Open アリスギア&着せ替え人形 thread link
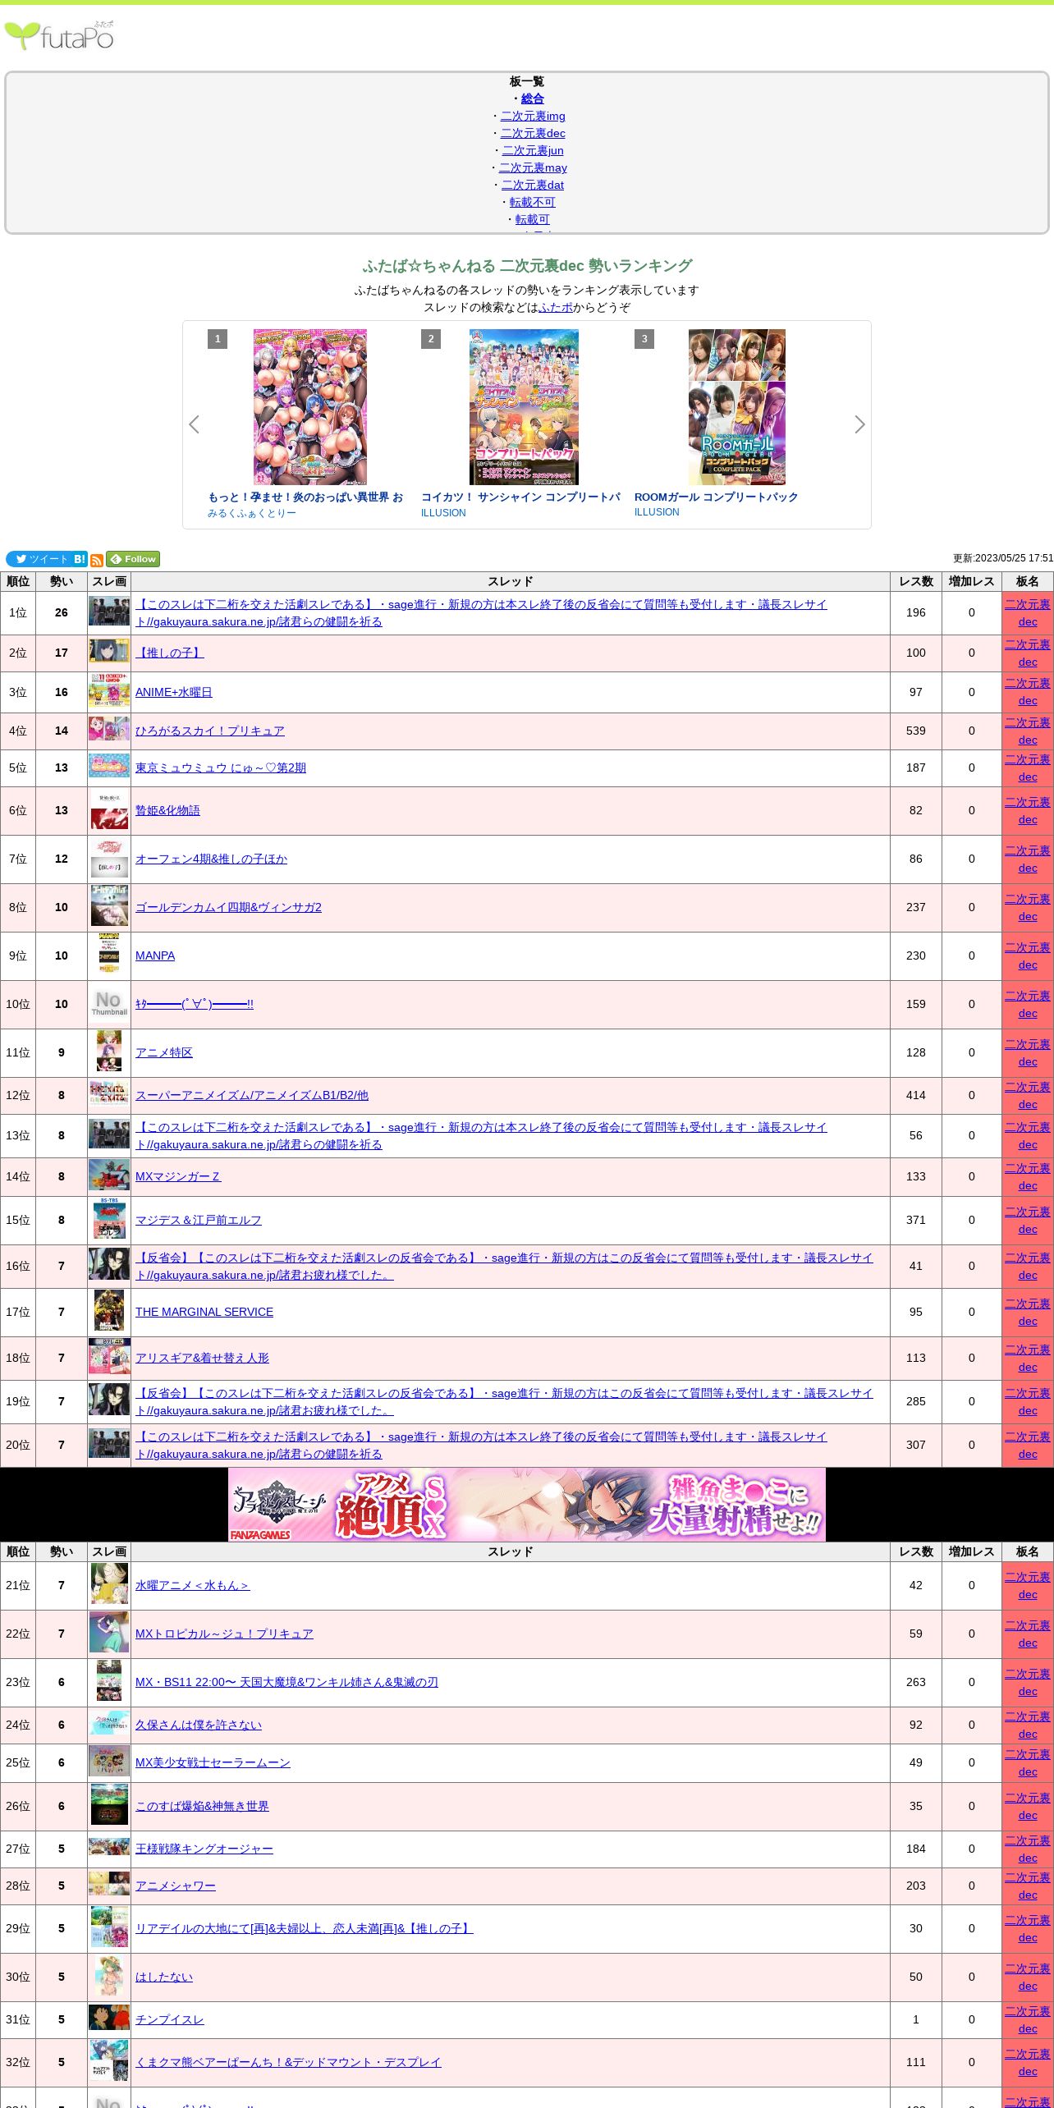This screenshot has height=2108, width=1054. (202, 1358)
